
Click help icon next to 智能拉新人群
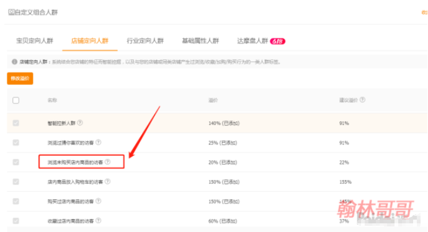click(79, 123)
